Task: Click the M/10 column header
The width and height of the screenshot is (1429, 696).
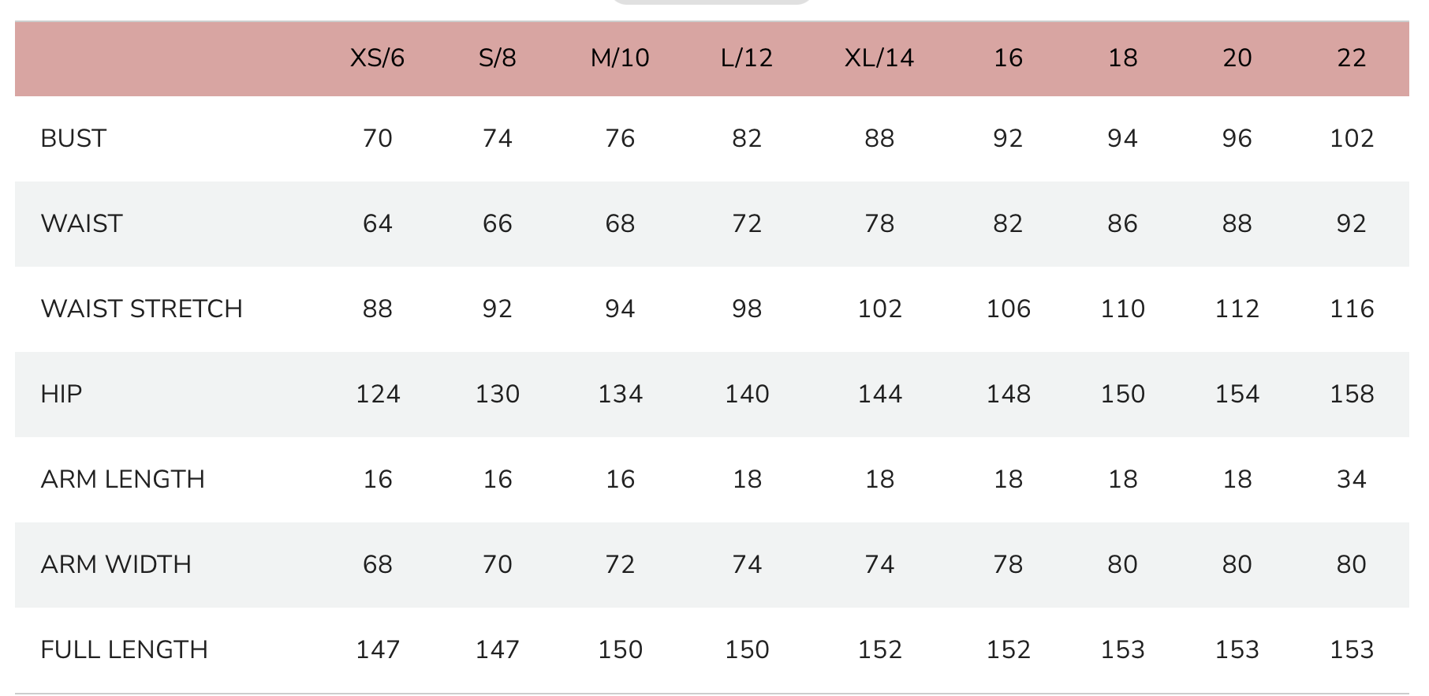Action: click(x=620, y=58)
